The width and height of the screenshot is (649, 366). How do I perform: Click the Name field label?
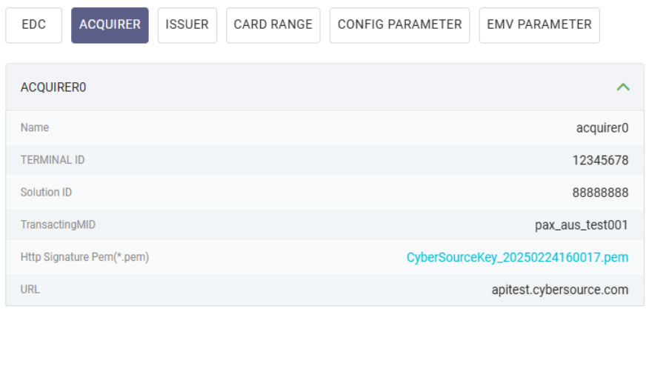(x=35, y=127)
